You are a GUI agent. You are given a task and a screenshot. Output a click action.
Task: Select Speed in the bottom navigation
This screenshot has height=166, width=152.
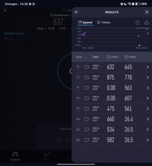[x=15, y=156]
